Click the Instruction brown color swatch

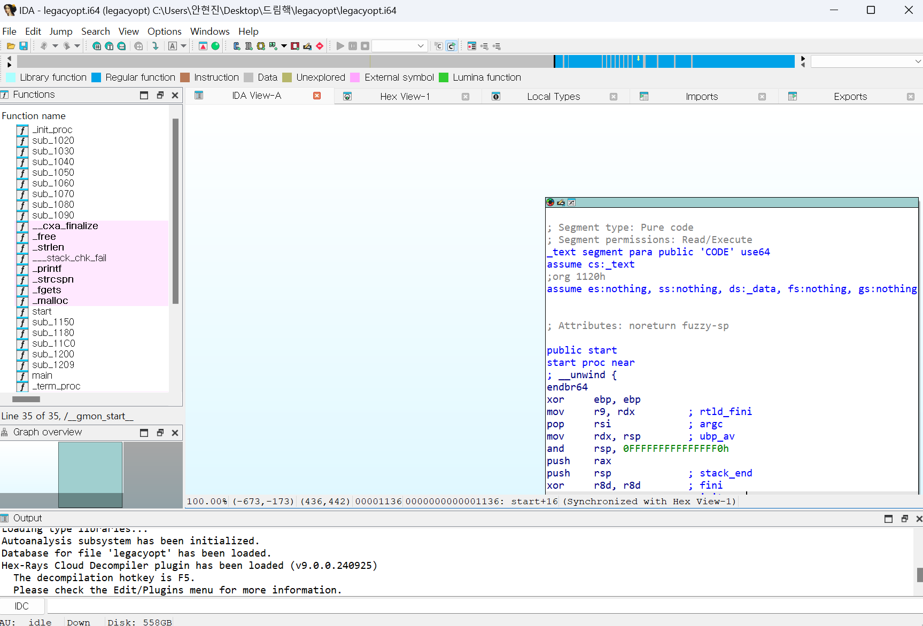pyautogui.click(x=185, y=77)
